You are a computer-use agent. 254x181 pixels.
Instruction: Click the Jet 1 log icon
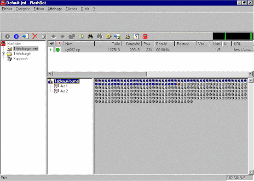(56, 86)
